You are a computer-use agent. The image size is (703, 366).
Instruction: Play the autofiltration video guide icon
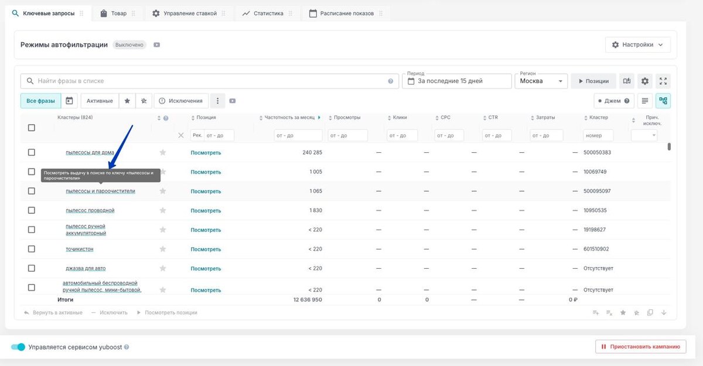(156, 45)
